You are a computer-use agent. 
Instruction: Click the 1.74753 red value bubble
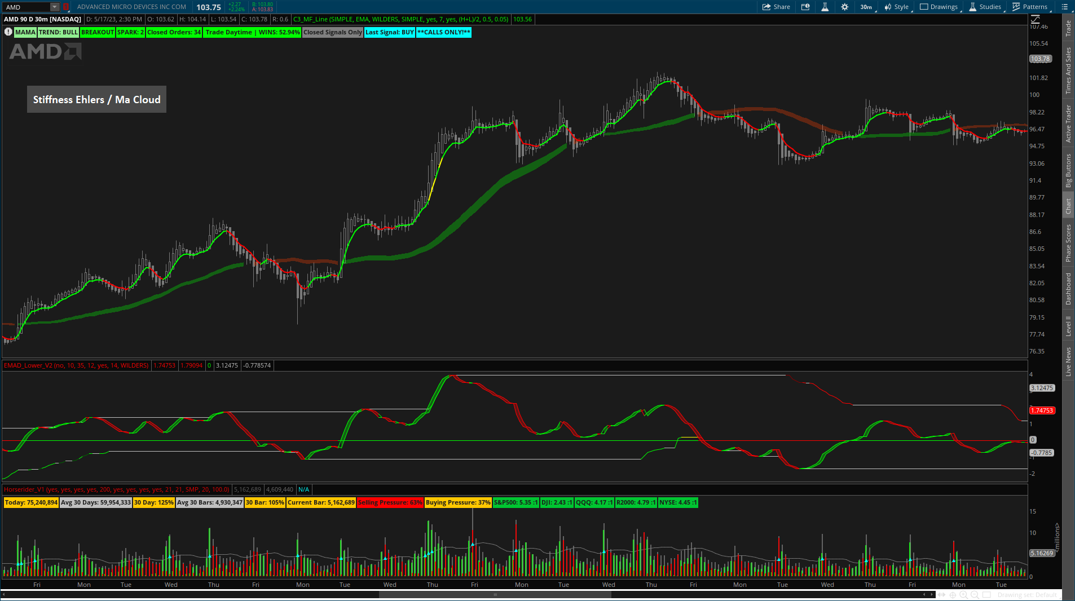click(1042, 410)
